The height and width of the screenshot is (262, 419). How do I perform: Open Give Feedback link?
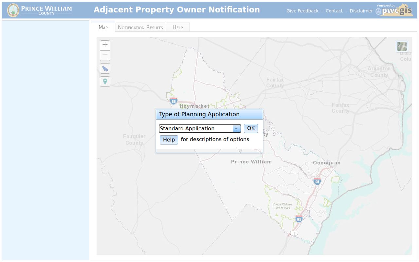point(302,11)
